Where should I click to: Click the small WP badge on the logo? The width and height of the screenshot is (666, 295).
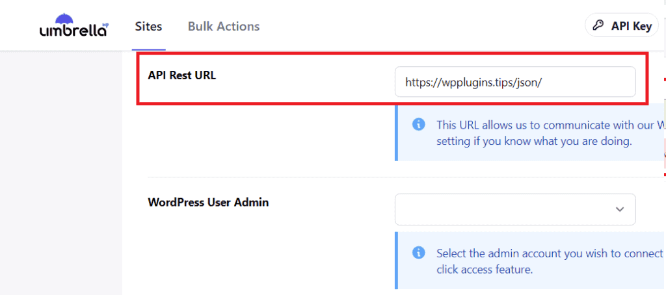pos(106,25)
